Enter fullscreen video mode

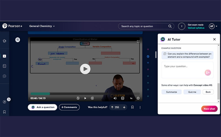point(138,42)
